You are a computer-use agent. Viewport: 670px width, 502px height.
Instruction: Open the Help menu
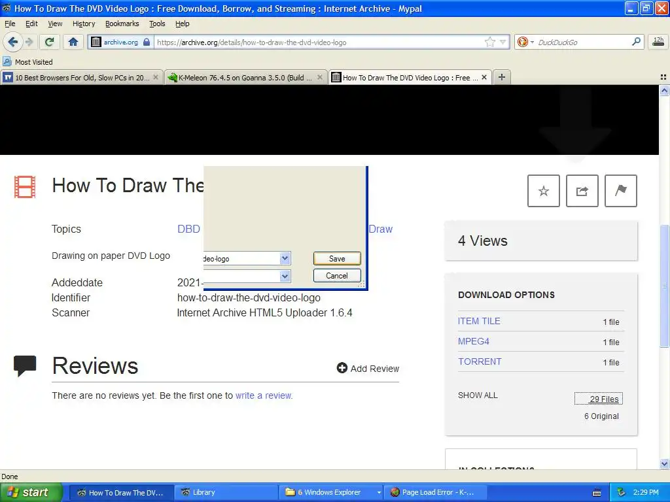(182, 24)
